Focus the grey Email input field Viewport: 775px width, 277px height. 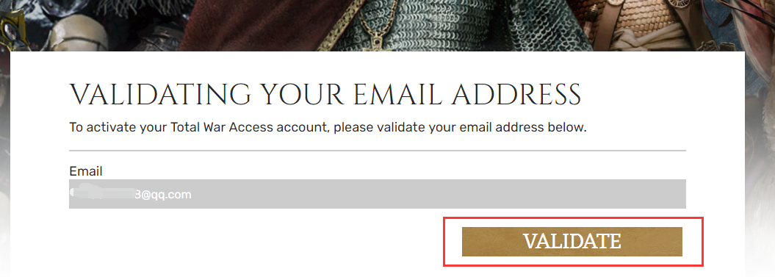coord(377,194)
